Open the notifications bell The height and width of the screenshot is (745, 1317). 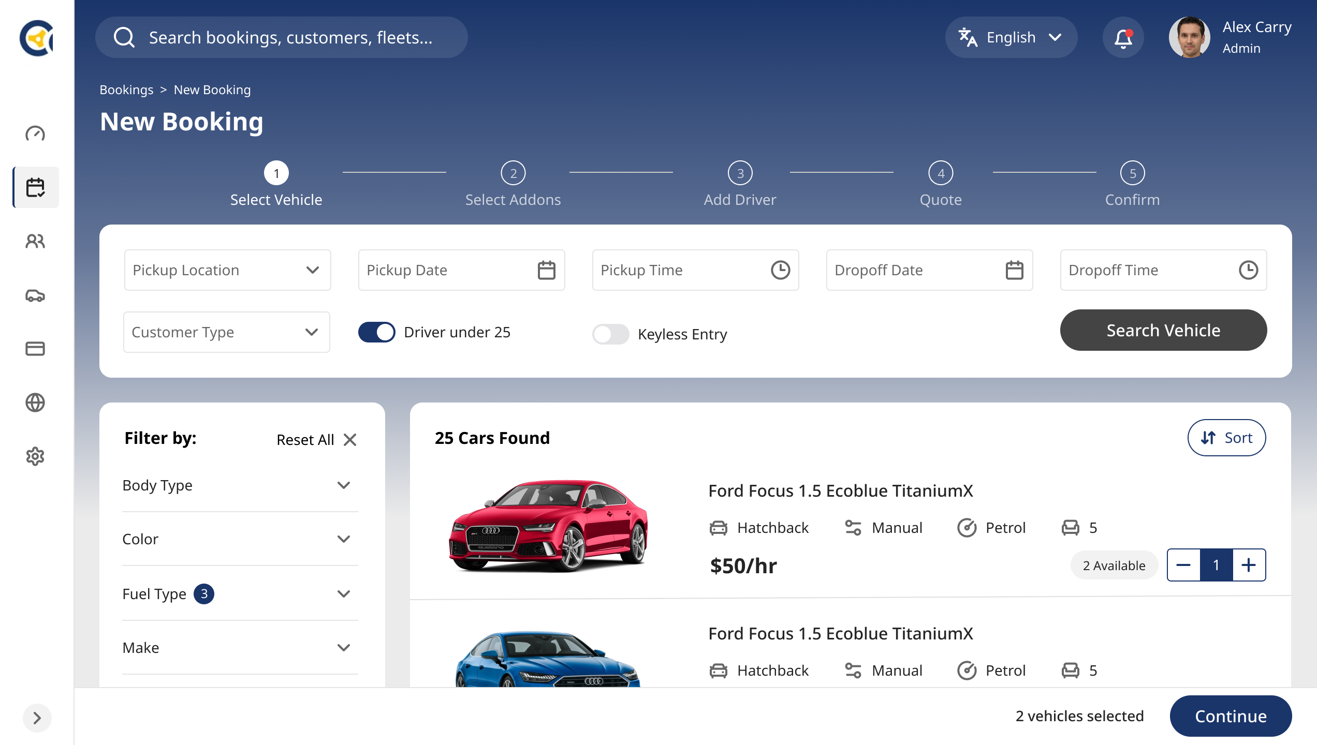(x=1123, y=37)
